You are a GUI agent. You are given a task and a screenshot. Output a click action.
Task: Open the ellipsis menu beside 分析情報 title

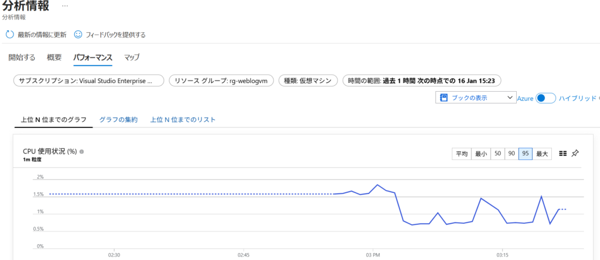[64, 5]
